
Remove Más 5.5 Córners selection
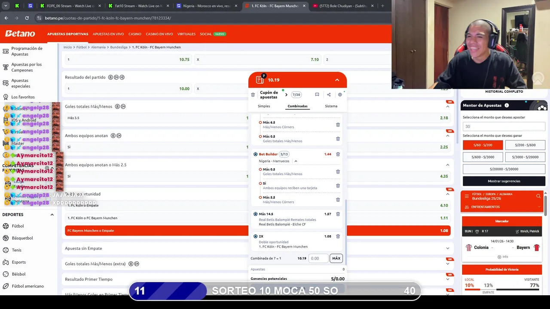pos(338,200)
